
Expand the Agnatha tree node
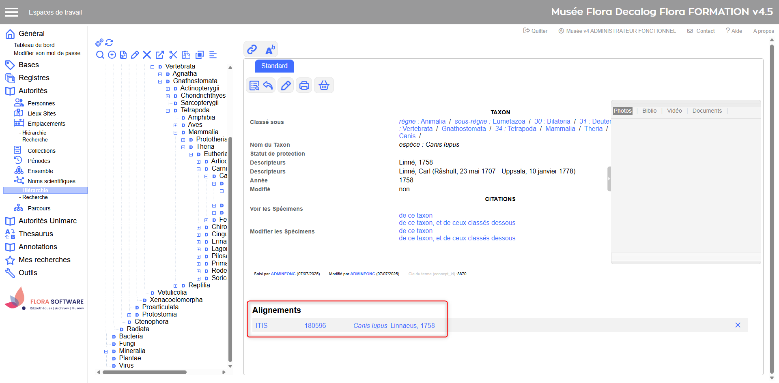pyautogui.click(x=160, y=74)
